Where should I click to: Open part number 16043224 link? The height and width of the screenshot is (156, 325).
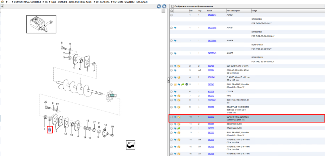(212, 100)
